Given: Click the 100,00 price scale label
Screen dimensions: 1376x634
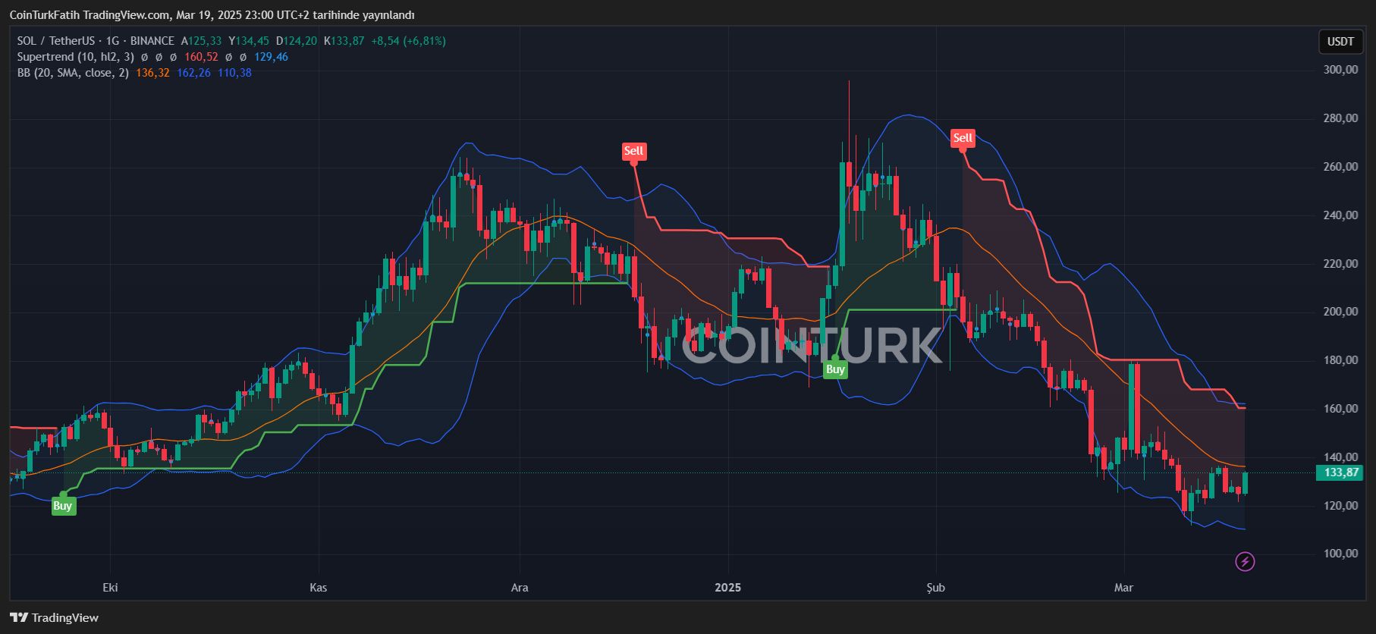Looking at the screenshot, I should pyautogui.click(x=1340, y=554).
